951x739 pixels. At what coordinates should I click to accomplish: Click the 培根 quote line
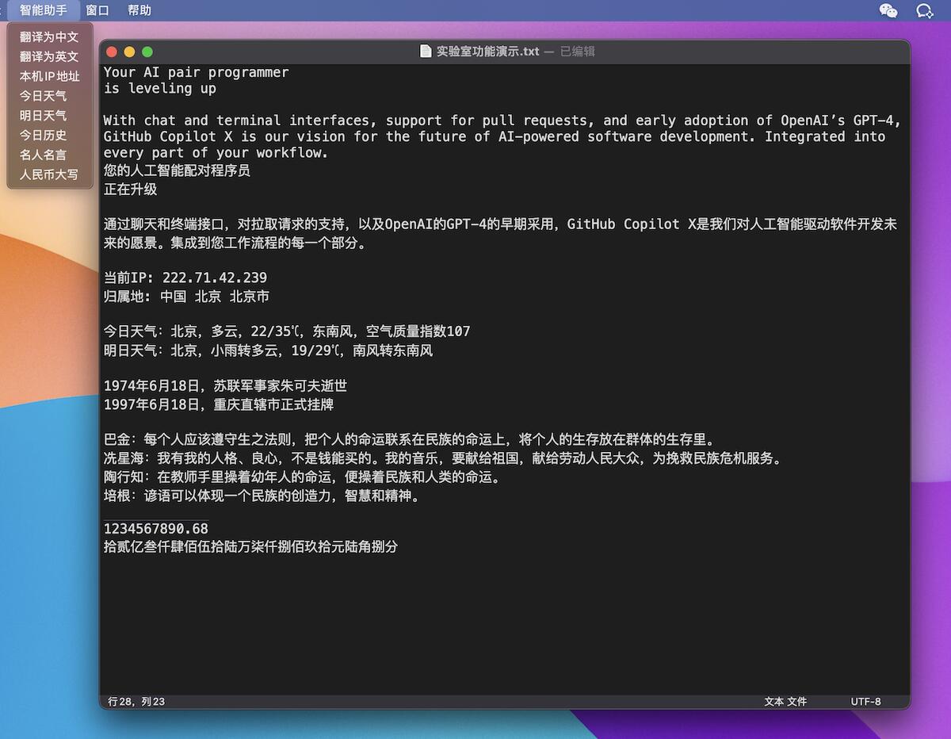[264, 496]
